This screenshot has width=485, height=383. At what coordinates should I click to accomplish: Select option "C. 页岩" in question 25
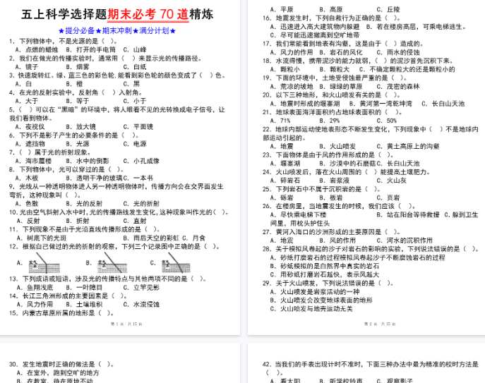coord(388,197)
